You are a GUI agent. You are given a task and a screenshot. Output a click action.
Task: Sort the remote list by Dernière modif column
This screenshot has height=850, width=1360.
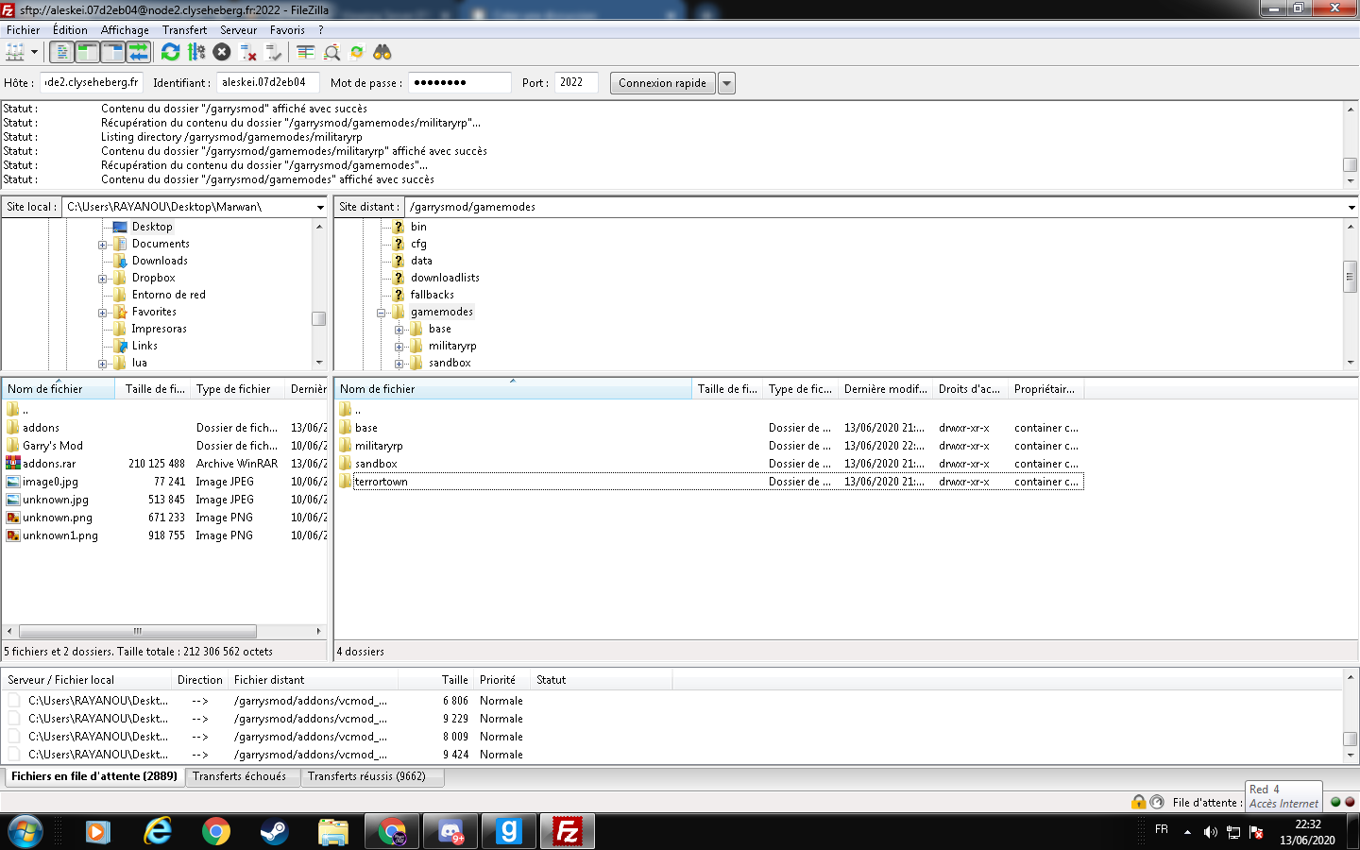(885, 389)
